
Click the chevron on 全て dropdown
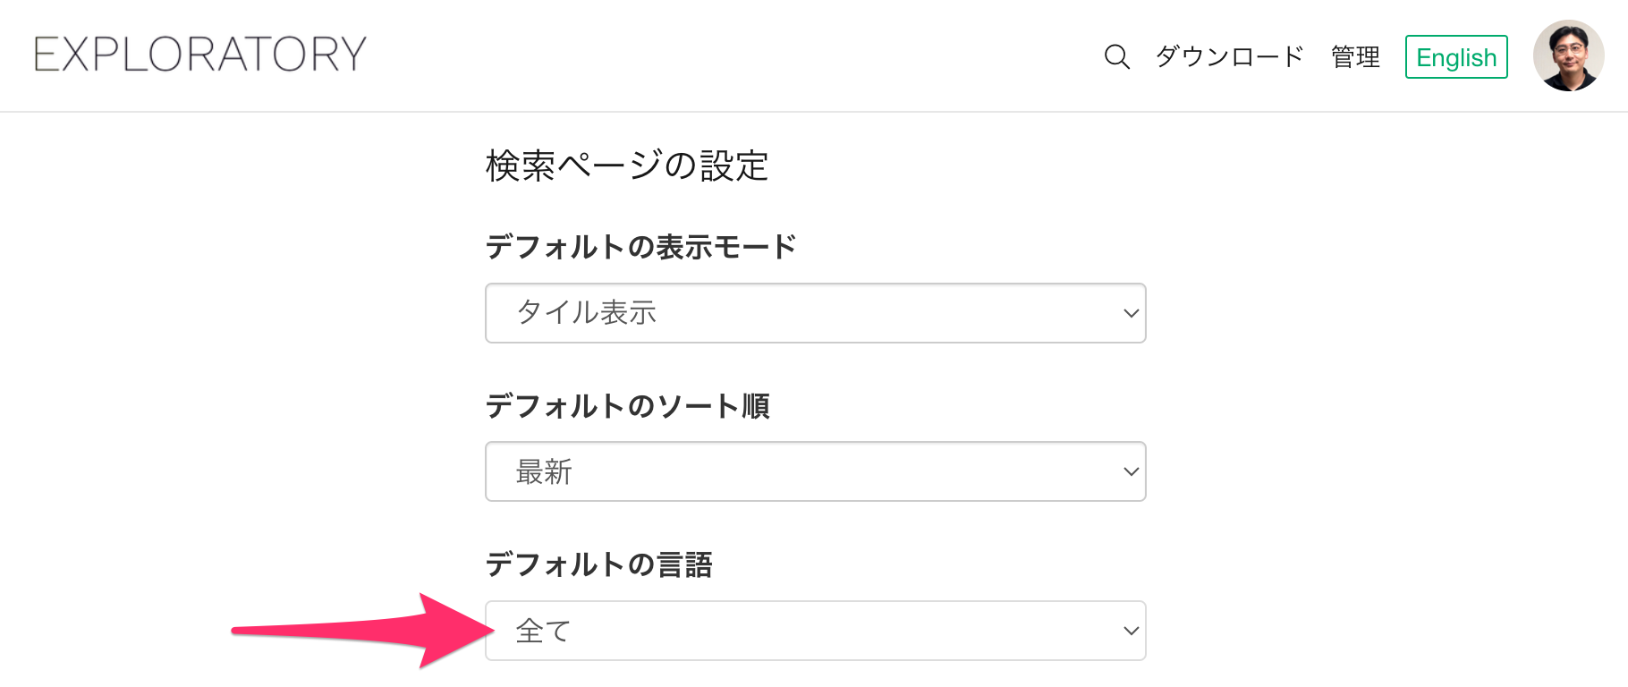1131,631
